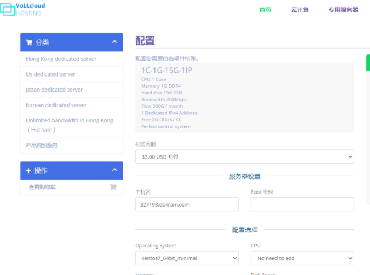The image size is (370, 275).
Task: Click the 查看购物车 view cart link
Action: [x=42, y=187]
